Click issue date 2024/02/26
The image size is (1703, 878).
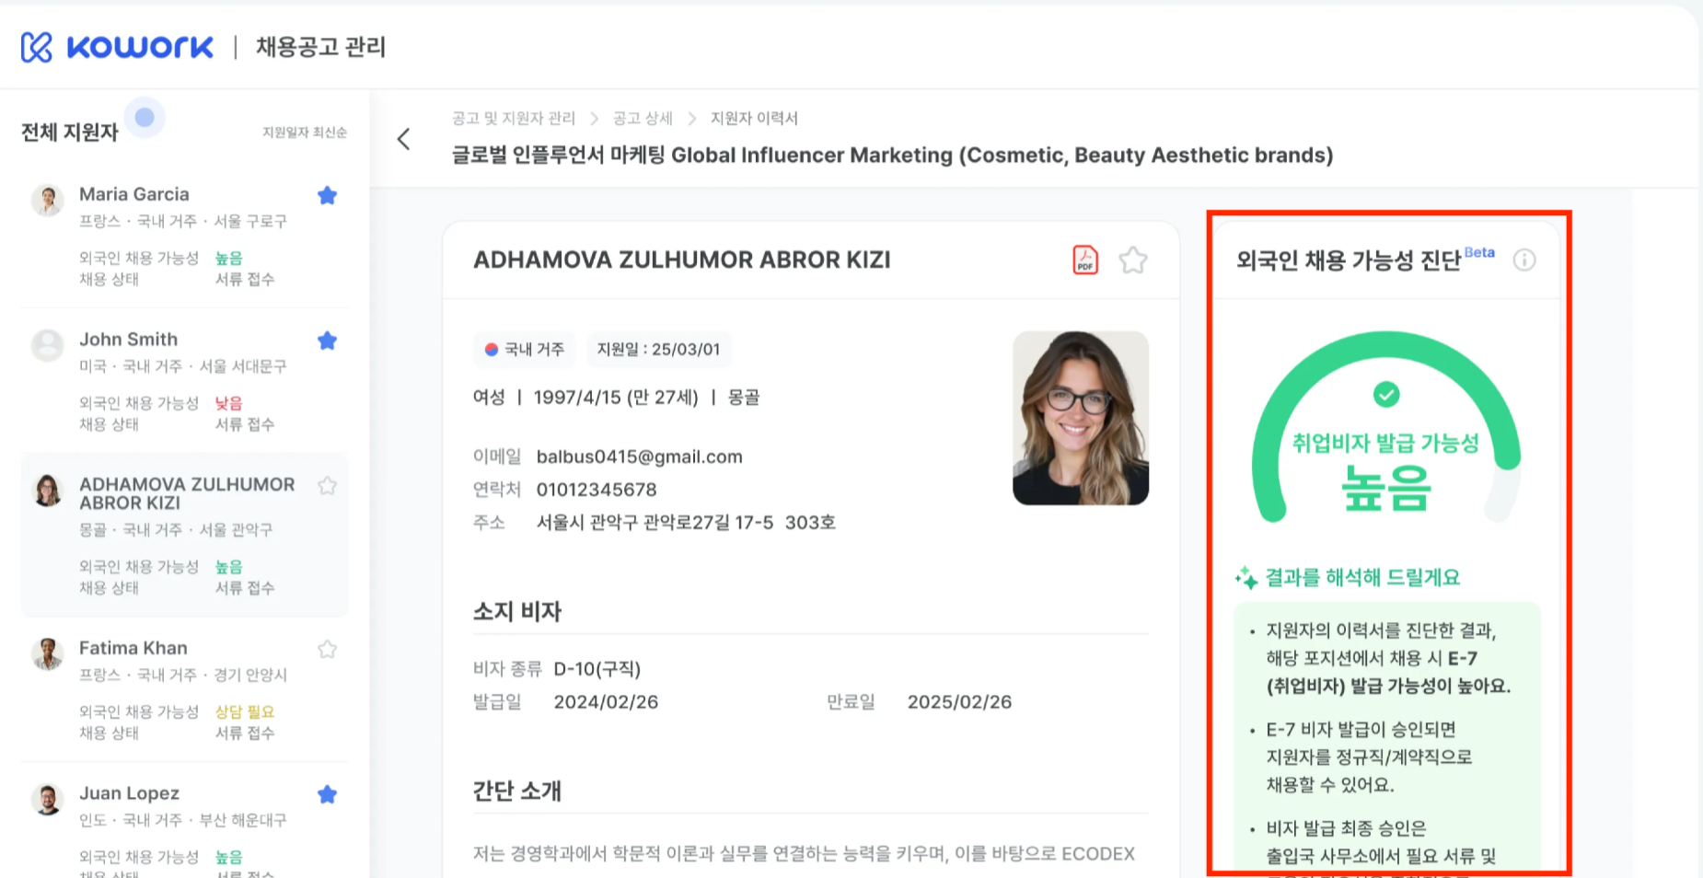click(x=606, y=702)
